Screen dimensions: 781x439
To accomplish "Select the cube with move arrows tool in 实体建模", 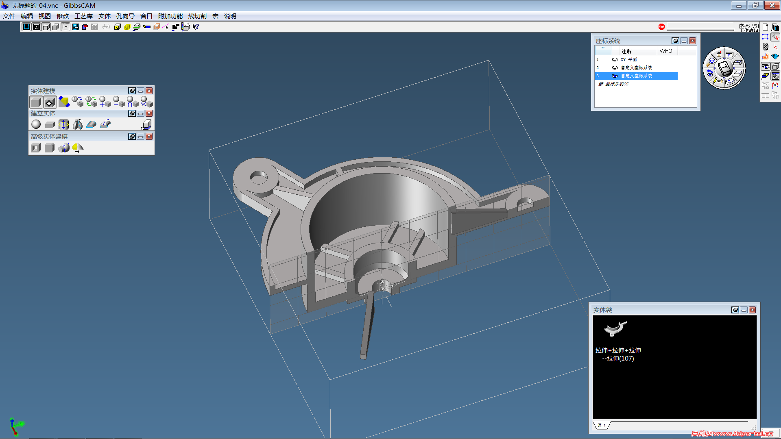I will click(49, 102).
